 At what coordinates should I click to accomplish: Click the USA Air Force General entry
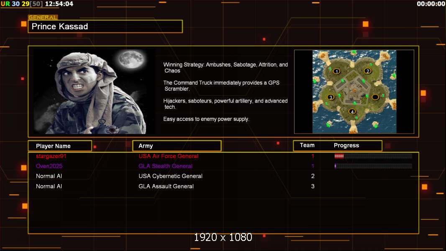tap(168, 156)
